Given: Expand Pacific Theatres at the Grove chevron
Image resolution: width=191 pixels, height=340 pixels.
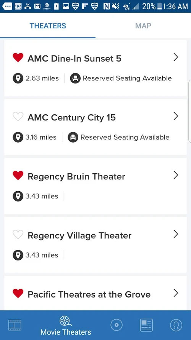Looking at the screenshot, I should [x=176, y=293].
